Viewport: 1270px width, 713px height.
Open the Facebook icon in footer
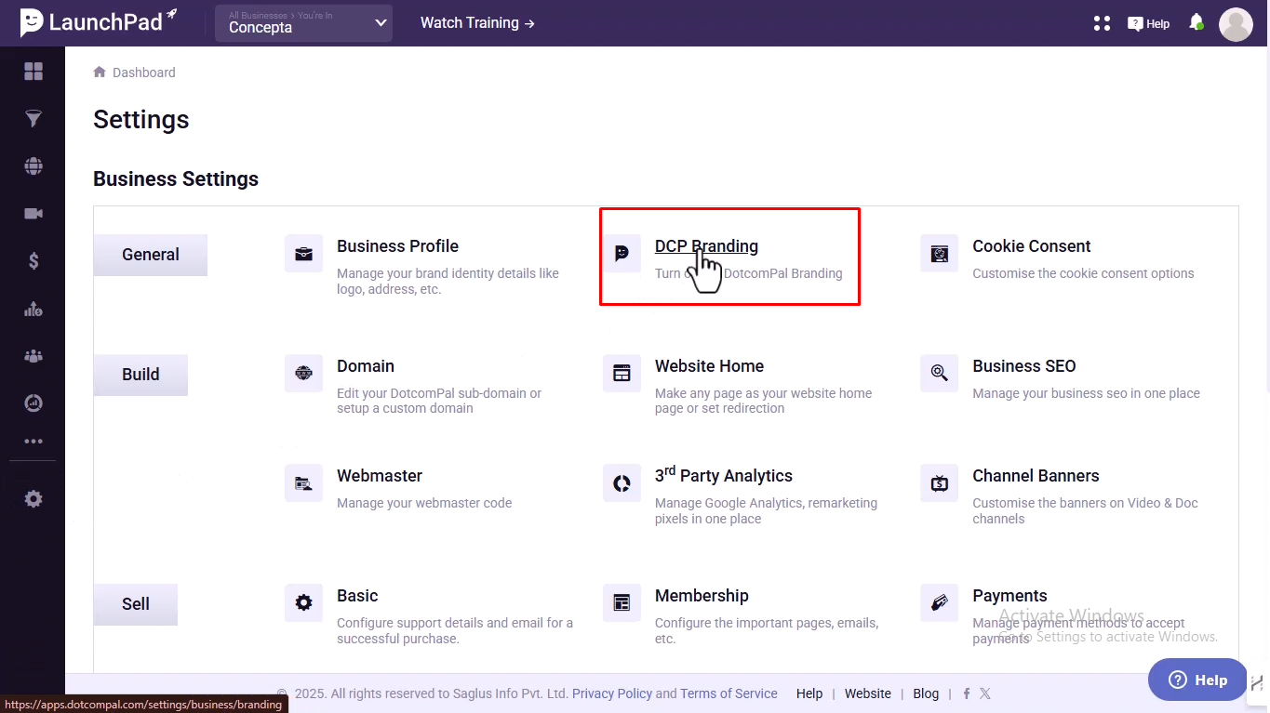point(967,693)
